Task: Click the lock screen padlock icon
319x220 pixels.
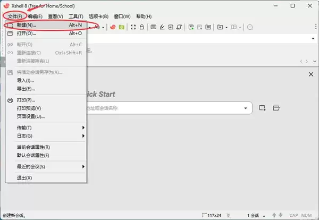Action: [x=142, y=27]
